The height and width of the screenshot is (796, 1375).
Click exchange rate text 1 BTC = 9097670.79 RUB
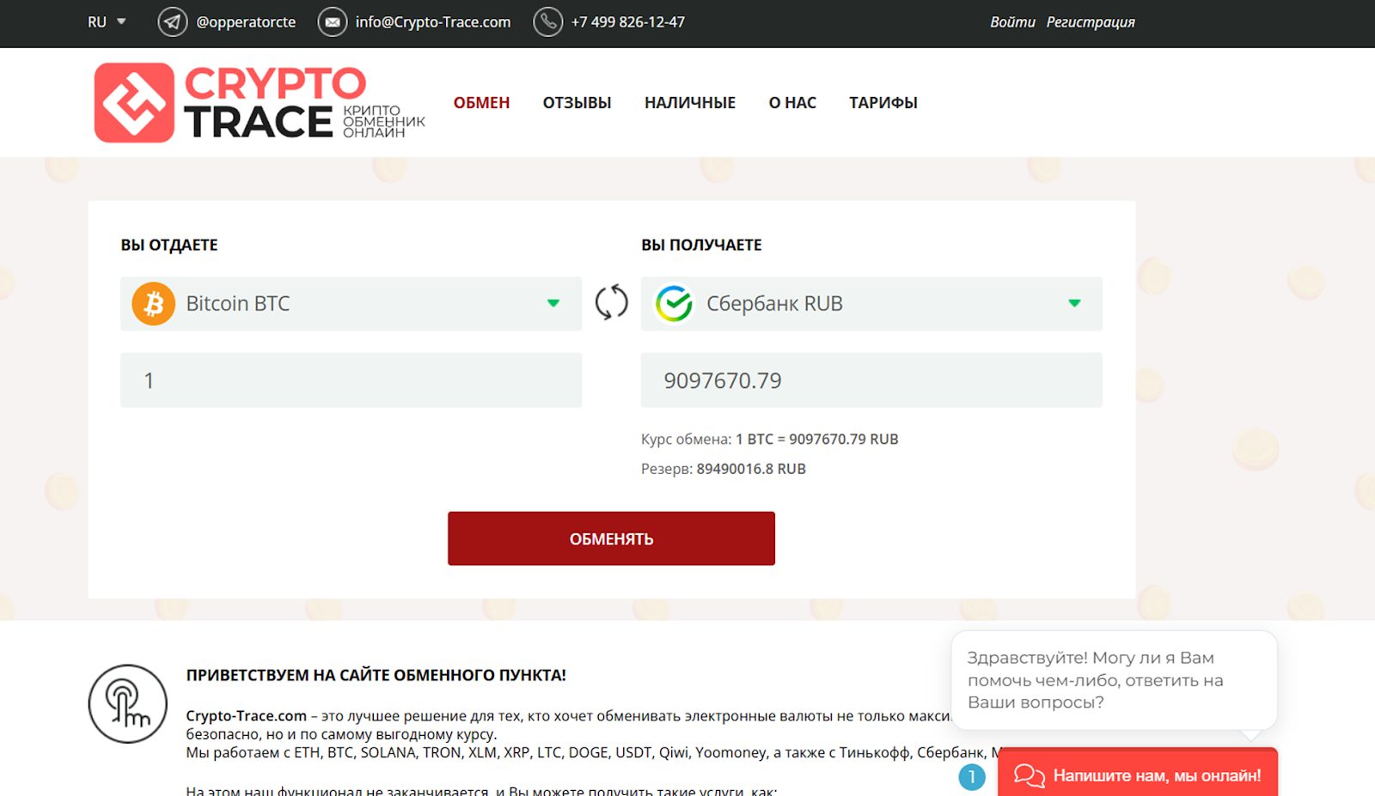tap(817, 439)
